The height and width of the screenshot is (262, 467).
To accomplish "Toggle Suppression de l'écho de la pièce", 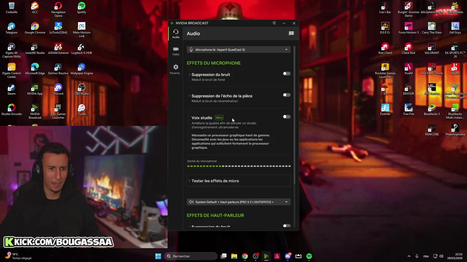I will tap(287, 95).
